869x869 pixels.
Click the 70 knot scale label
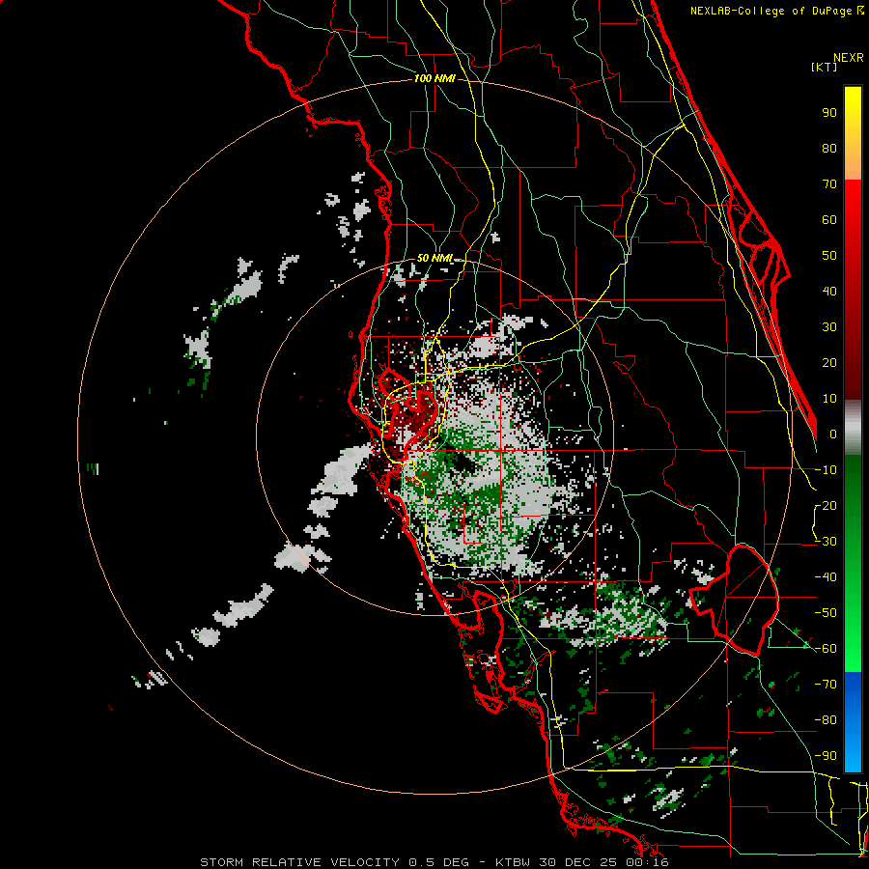[829, 184]
